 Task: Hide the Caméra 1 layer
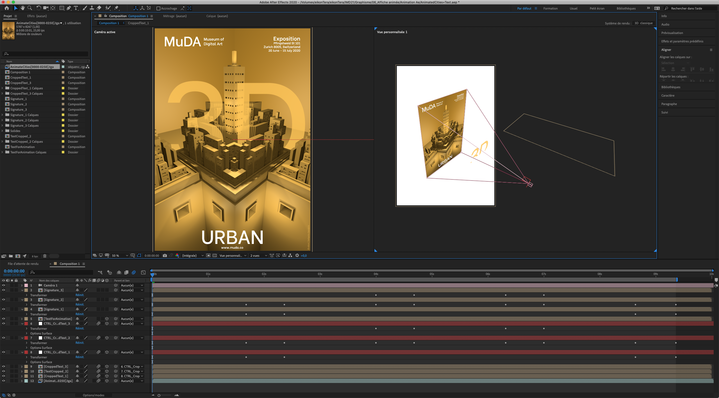click(x=3, y=285)
